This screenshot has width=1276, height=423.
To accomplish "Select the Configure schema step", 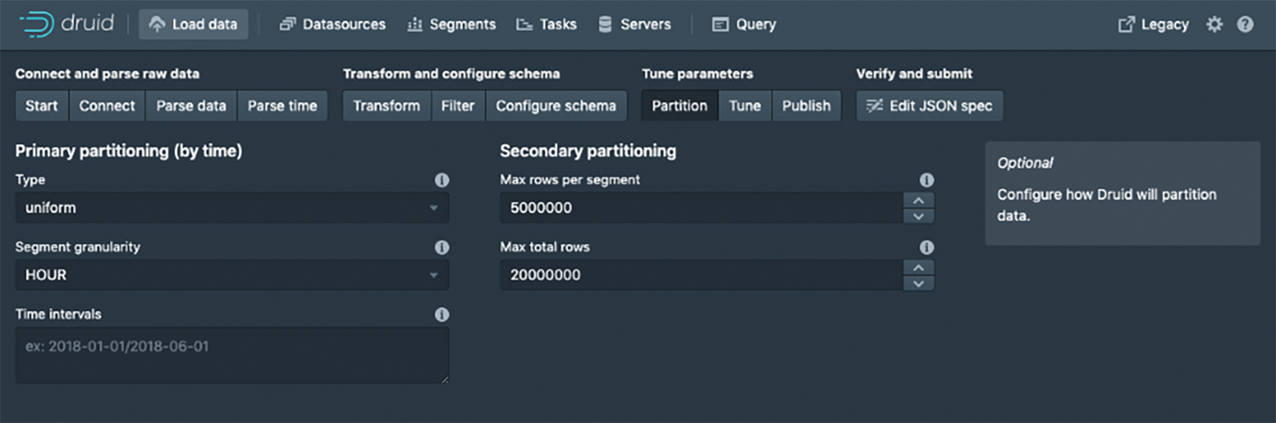I will click(556, 106).
